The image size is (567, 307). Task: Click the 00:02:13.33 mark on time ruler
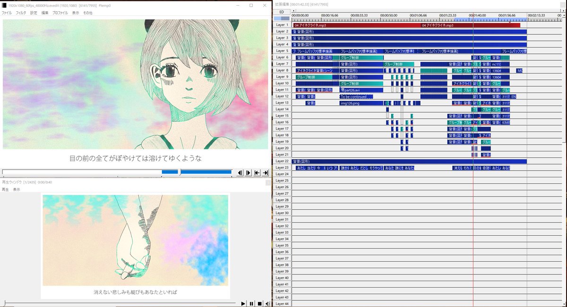tap(536, 15)
